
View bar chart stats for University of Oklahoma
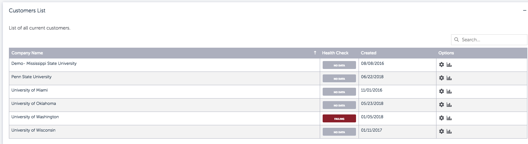449,105
